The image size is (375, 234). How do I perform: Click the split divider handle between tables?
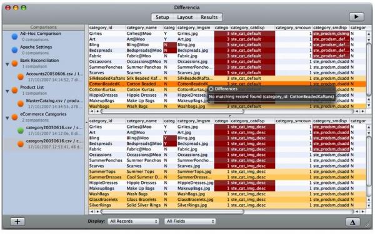click(229, 115)
